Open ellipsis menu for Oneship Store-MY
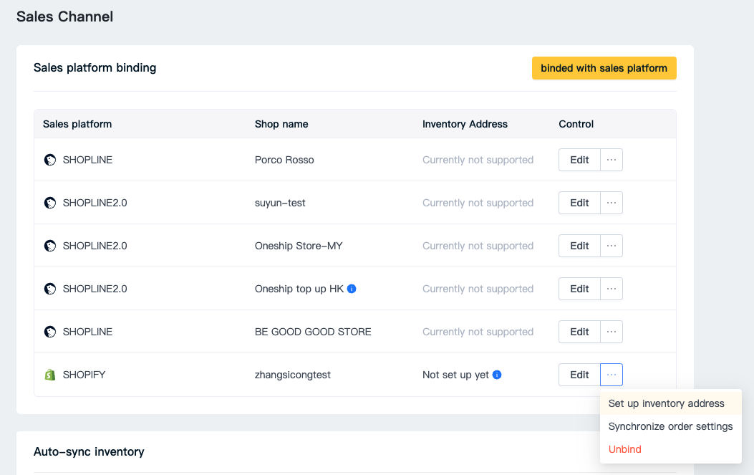The height and width of the screenshot is (475, 754). (x=612, y=246)
